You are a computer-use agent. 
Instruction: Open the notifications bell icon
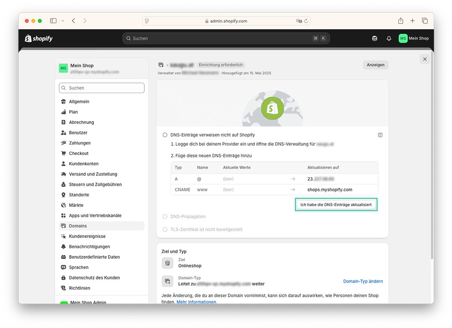tap(389, 38)
